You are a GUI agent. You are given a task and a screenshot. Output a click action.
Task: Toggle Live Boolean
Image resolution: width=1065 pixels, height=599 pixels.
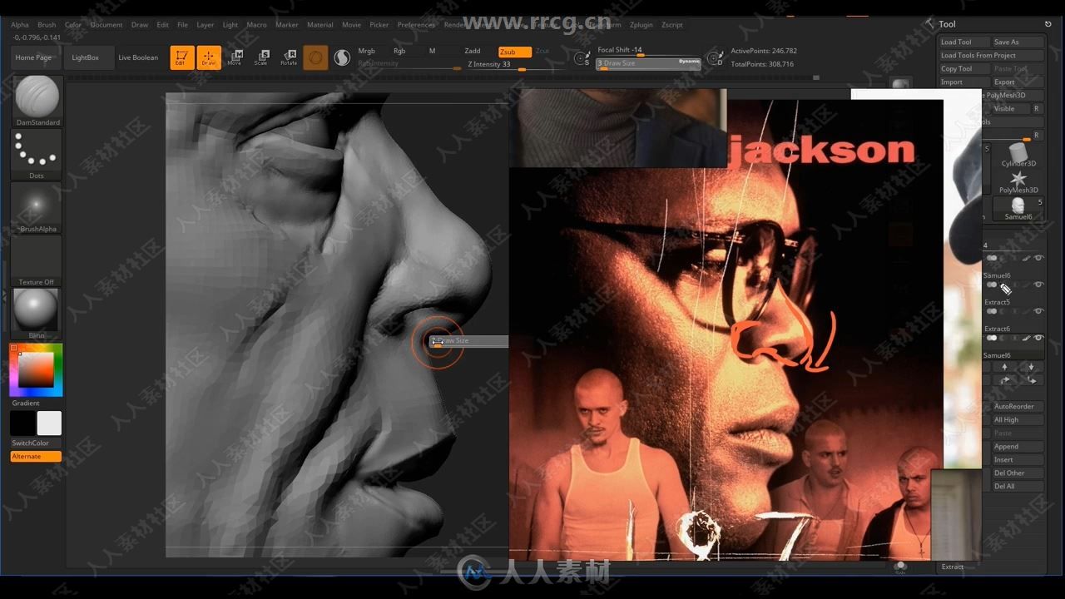[138, 57]
